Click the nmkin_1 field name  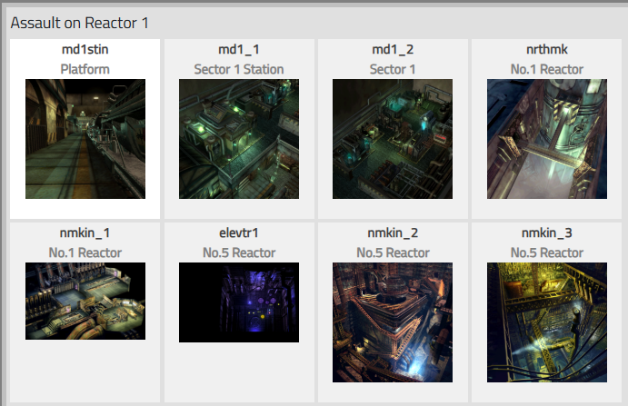click(85, 233)
